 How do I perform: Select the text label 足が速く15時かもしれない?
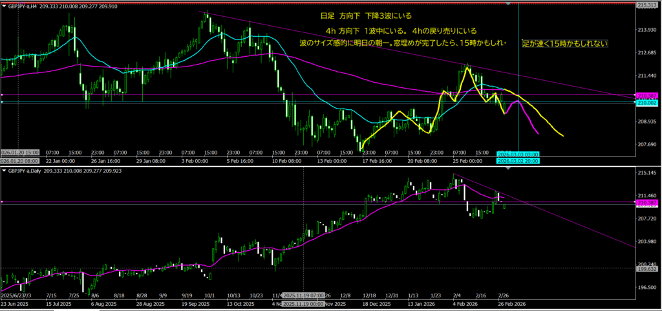click(564, 43)
